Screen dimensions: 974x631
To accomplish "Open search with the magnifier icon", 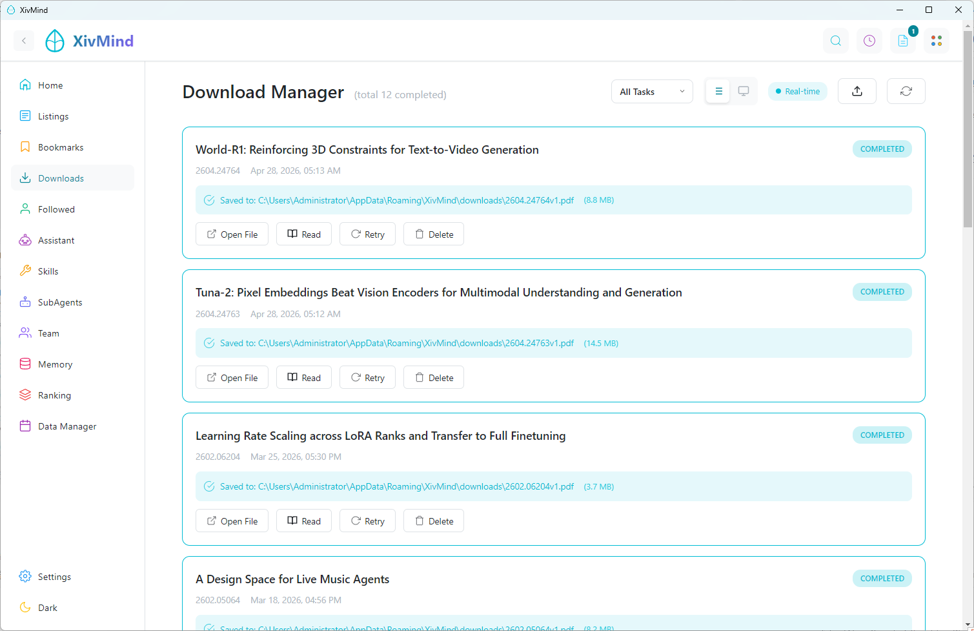I will pyautogui.click(x=836, y=41).
